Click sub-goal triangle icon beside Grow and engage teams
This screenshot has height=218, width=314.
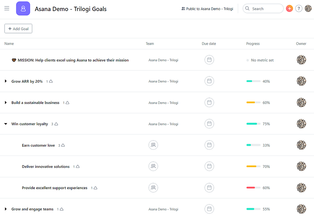click(x=62, y=209)
